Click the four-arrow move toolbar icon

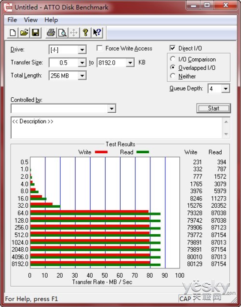(74, 32)
